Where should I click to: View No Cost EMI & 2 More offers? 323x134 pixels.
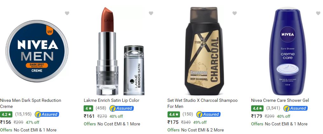(203, 130)
